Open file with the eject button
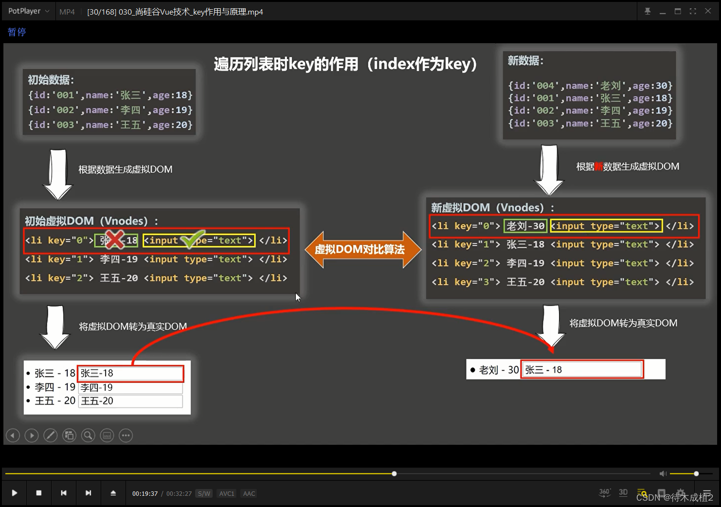Image resolution: width=721 pixels, height=507 pixels. [x=113, y=493]
